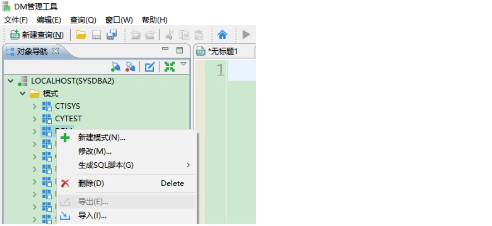The height and width of the screenshot is (226, 492).
Task: Click the red X icon beside 删除
Action: [65, 183]
